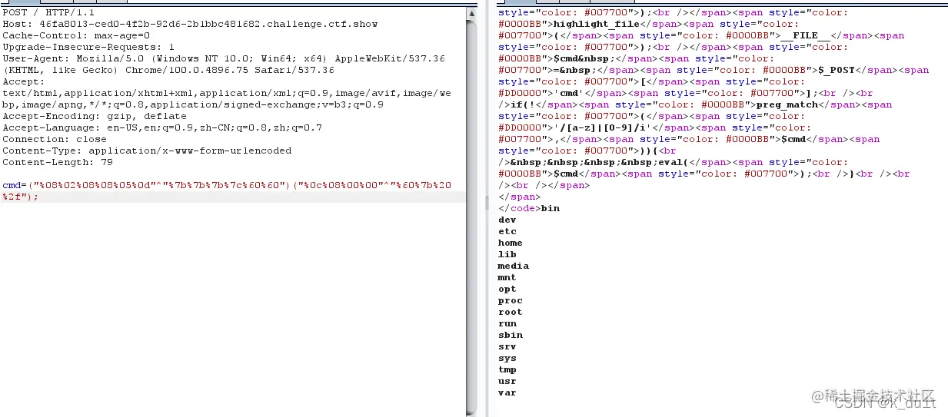
Task: Click the request panel vertical scrollbar thumb
Action: click(471, 216)
